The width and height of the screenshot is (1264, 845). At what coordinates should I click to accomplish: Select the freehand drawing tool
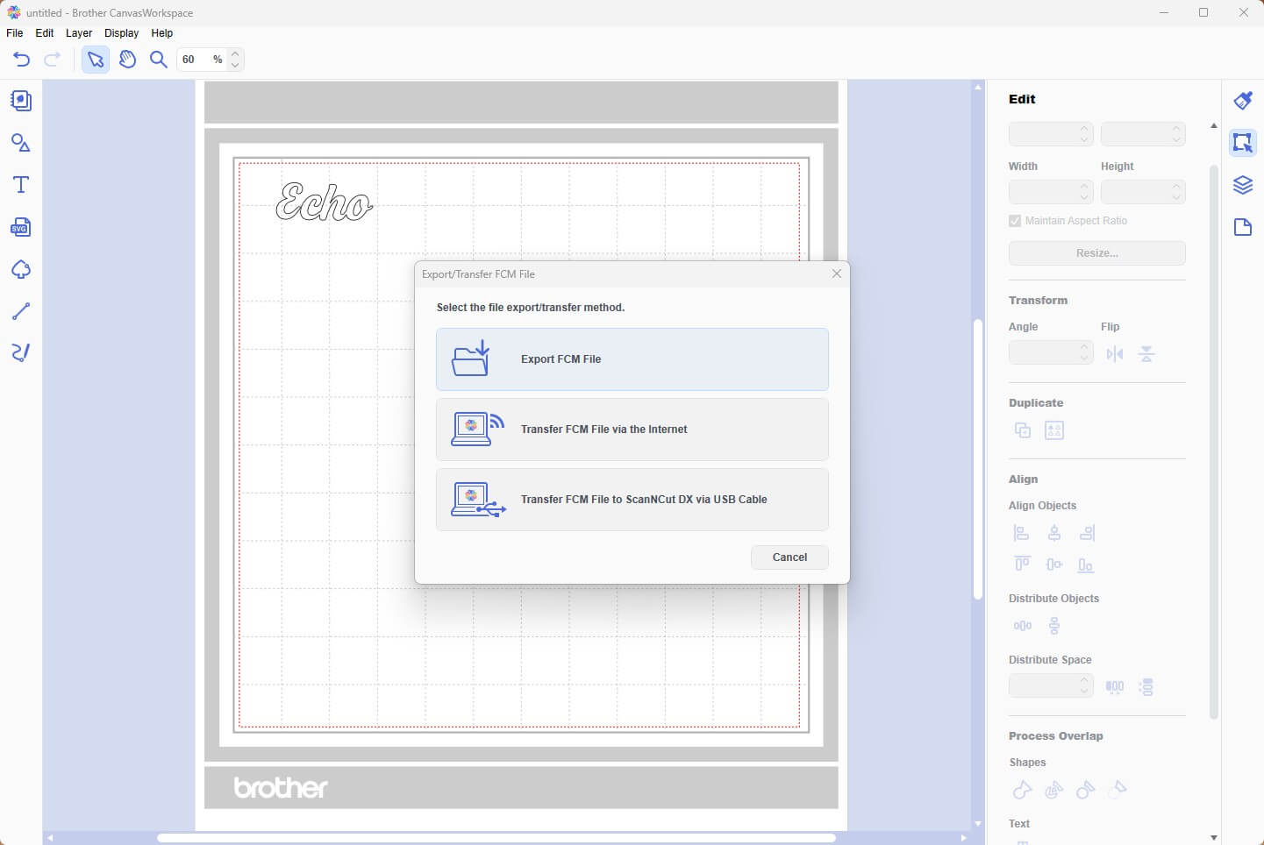tap(20, 352)
